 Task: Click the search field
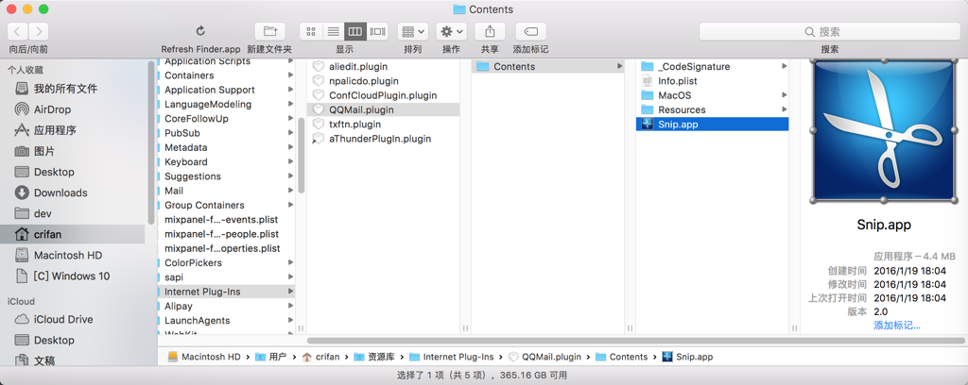point(830,31)
